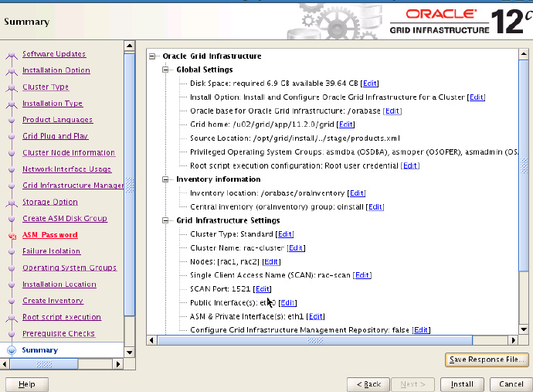Screen dimensions: 533x392
Task: Open the Cluster Node Information step
Action: (x=69, y=152)
